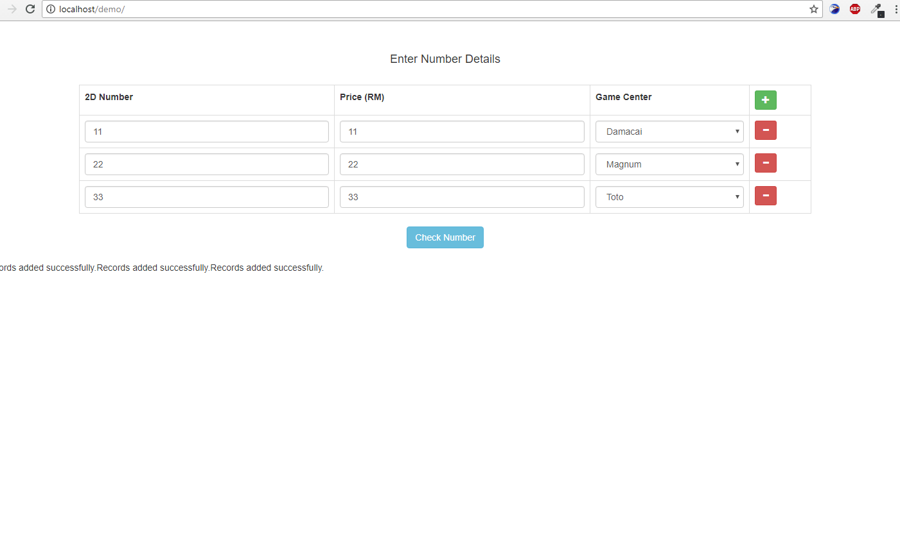The height and width of the screenshot is (555, 900).
Task: Focus the 2D Number field containing 22
Action: tap(207, 164)
